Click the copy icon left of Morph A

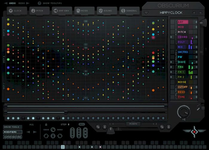[x=98, y=127]
